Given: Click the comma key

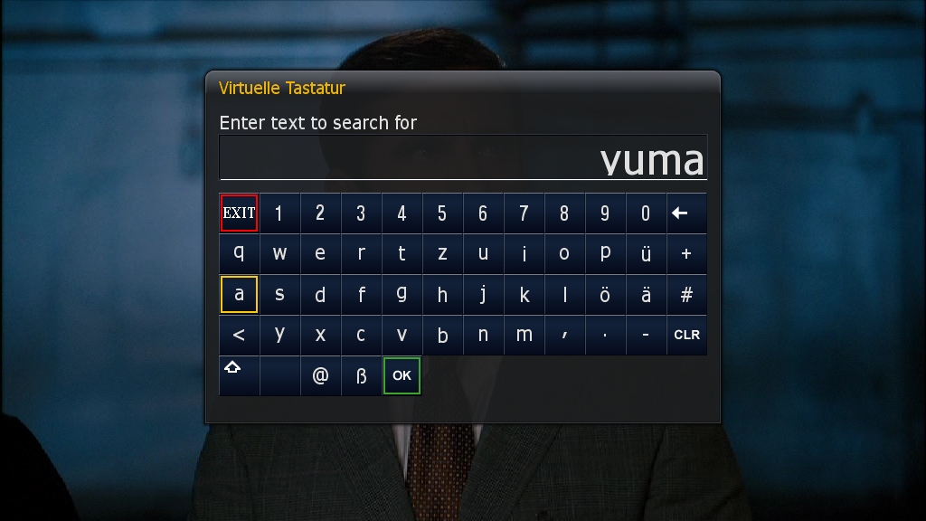Looking at the screenshot, I should click(564, 335).
